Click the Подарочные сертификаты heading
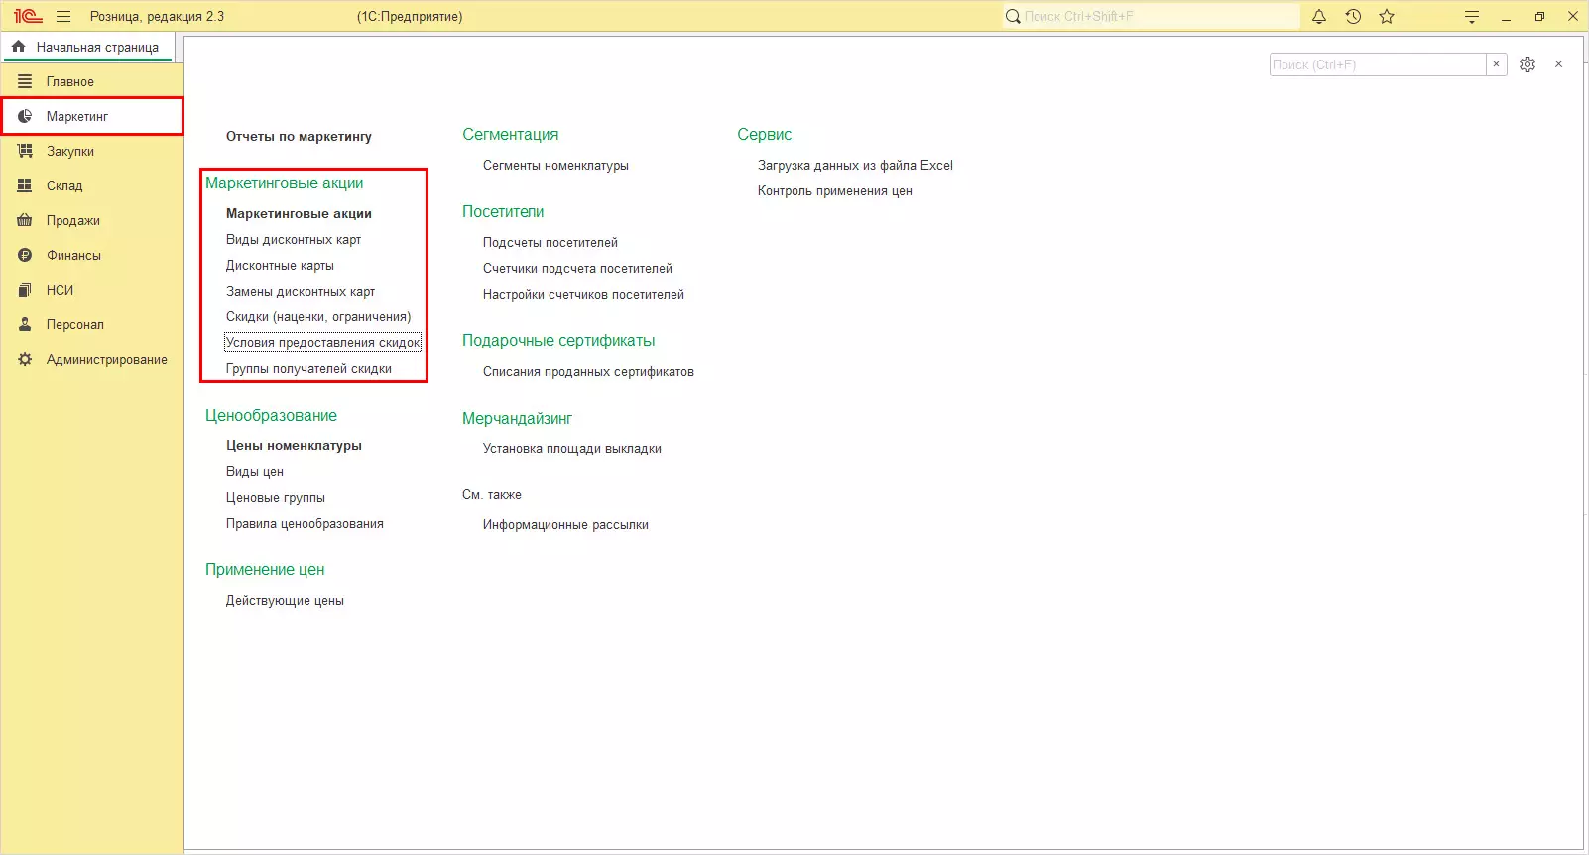This screenshot has height=855, width=1589. point(558,340)
